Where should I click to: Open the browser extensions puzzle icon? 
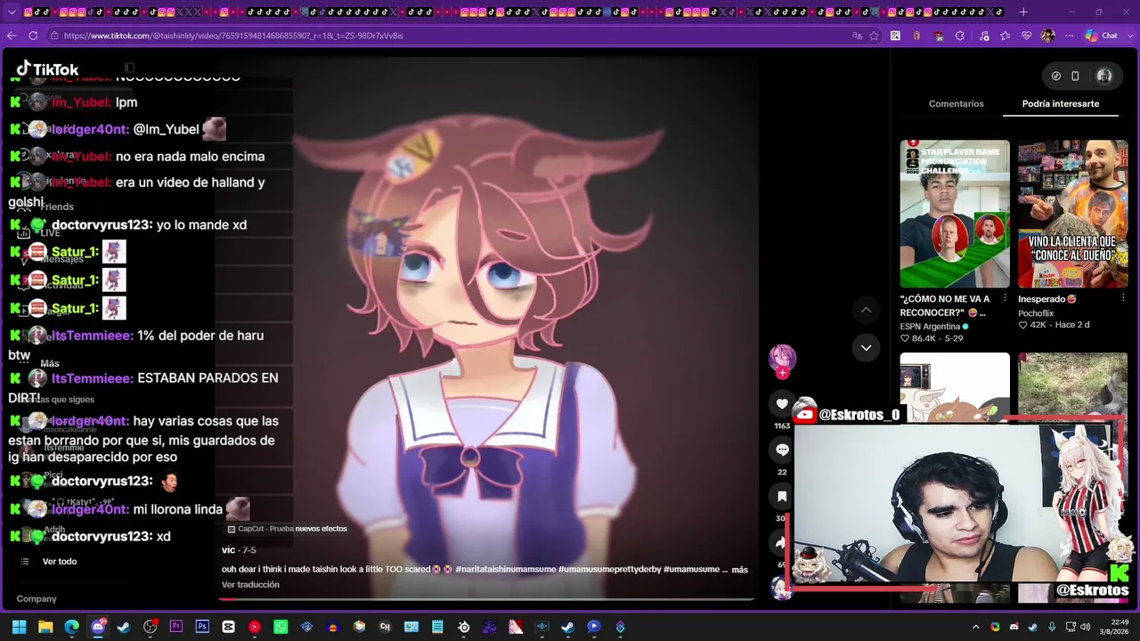959,36
